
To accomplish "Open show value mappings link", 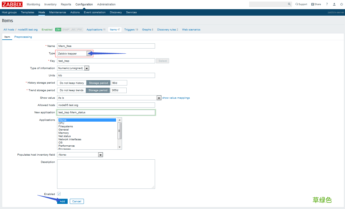I will click(176, 98).
